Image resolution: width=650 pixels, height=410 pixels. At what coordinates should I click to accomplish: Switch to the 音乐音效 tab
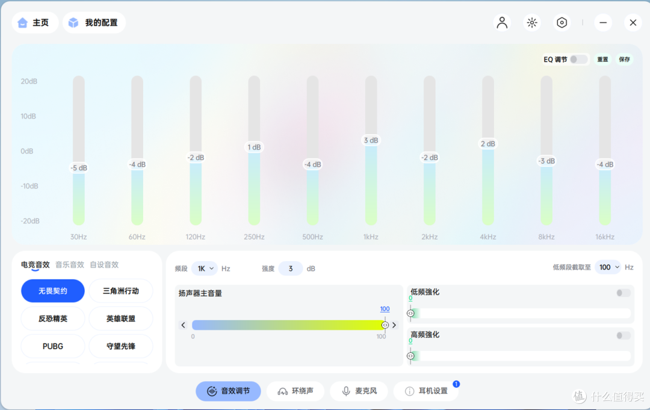coord(70,264)
